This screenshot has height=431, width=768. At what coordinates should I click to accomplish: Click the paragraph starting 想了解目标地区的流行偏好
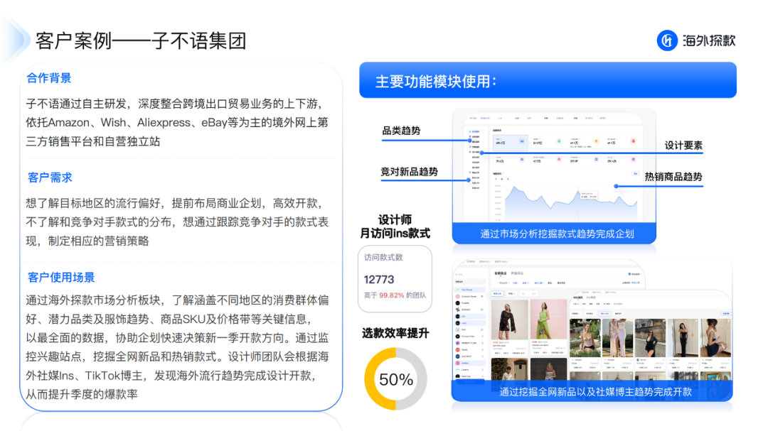tap(177, 222)
